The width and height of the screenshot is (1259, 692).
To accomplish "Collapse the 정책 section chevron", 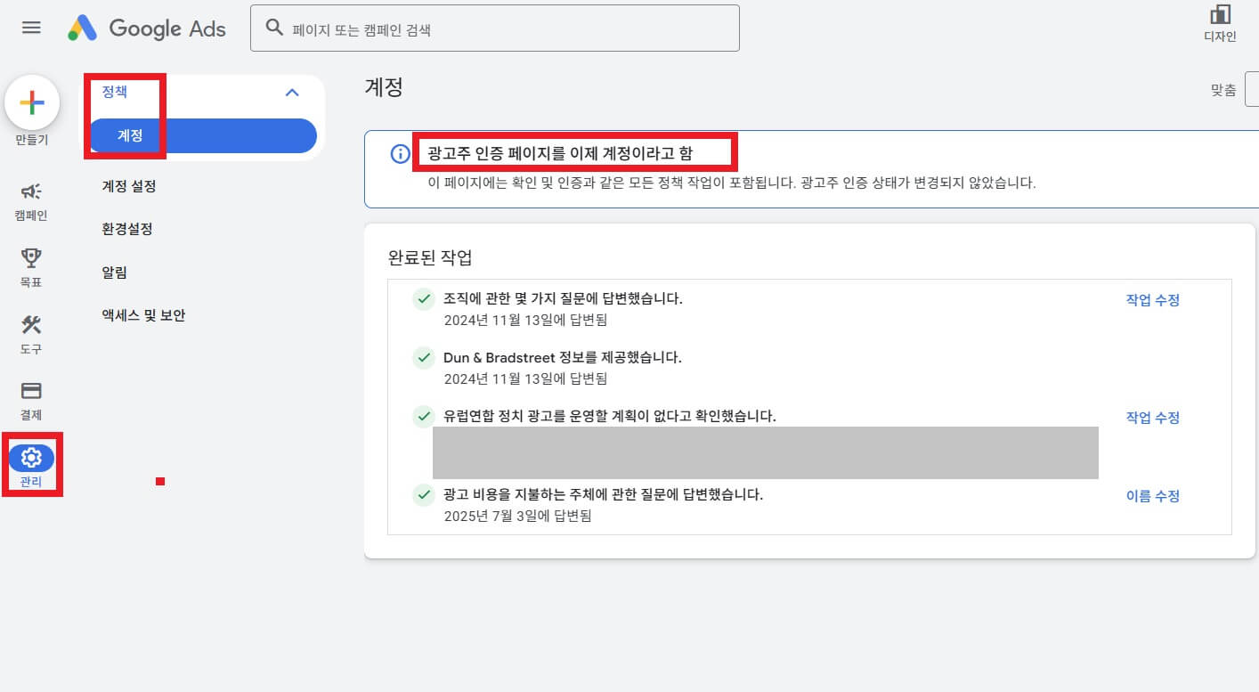I will [291, 92].
